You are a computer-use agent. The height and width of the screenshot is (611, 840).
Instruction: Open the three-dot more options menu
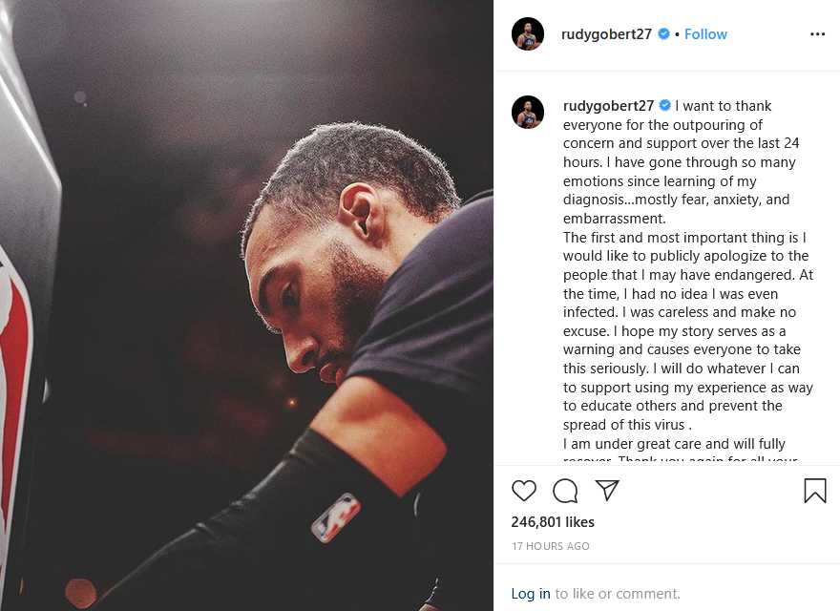[817, 34]
